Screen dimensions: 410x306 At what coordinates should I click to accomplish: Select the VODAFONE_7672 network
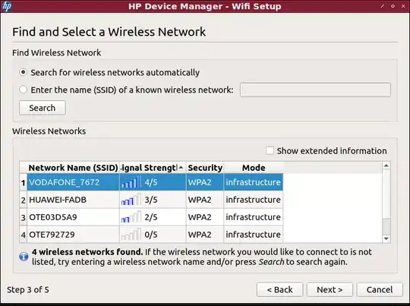(73, 182)
